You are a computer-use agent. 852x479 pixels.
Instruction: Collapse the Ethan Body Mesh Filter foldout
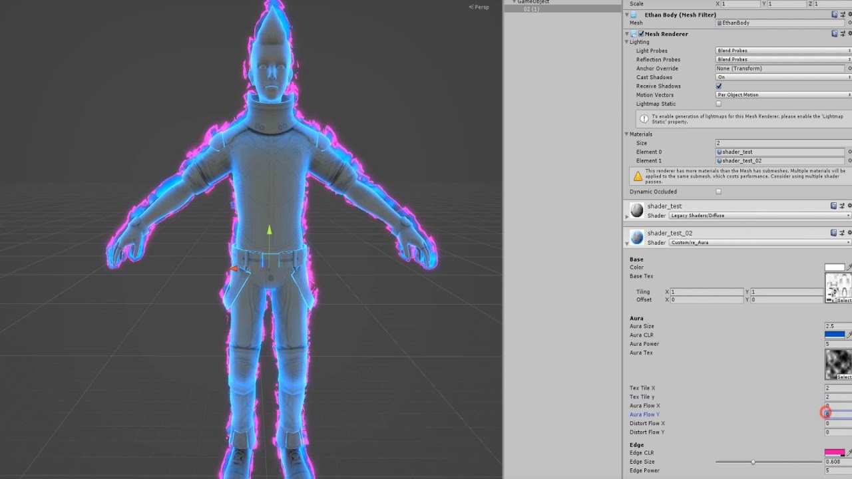click(x=626, y=15)
